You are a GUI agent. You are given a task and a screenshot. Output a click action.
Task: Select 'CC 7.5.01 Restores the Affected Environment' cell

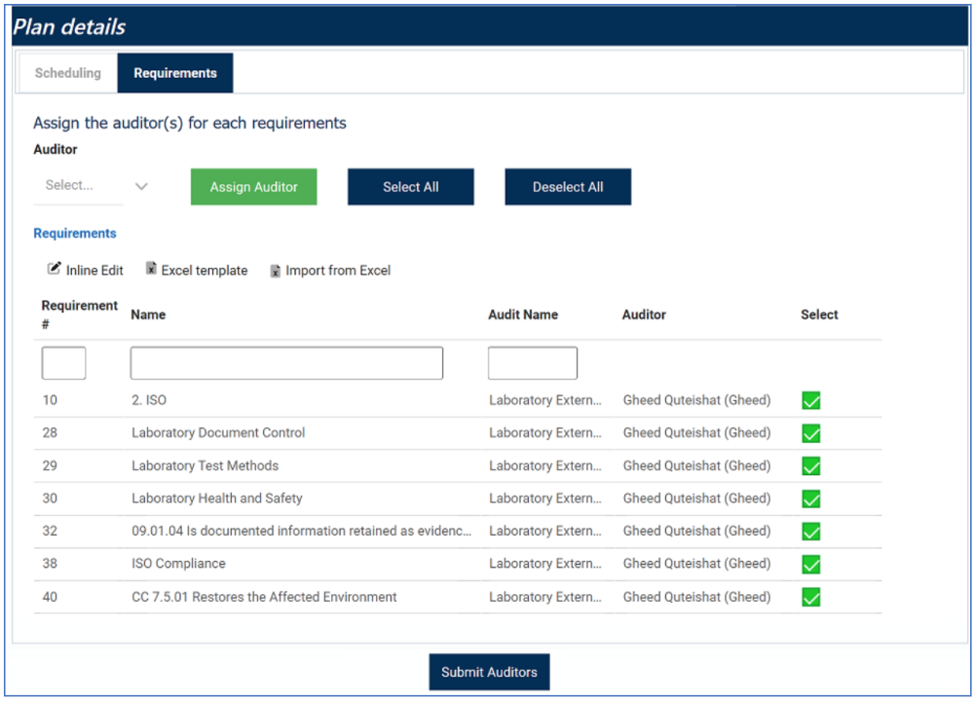(x=264, y=597)
